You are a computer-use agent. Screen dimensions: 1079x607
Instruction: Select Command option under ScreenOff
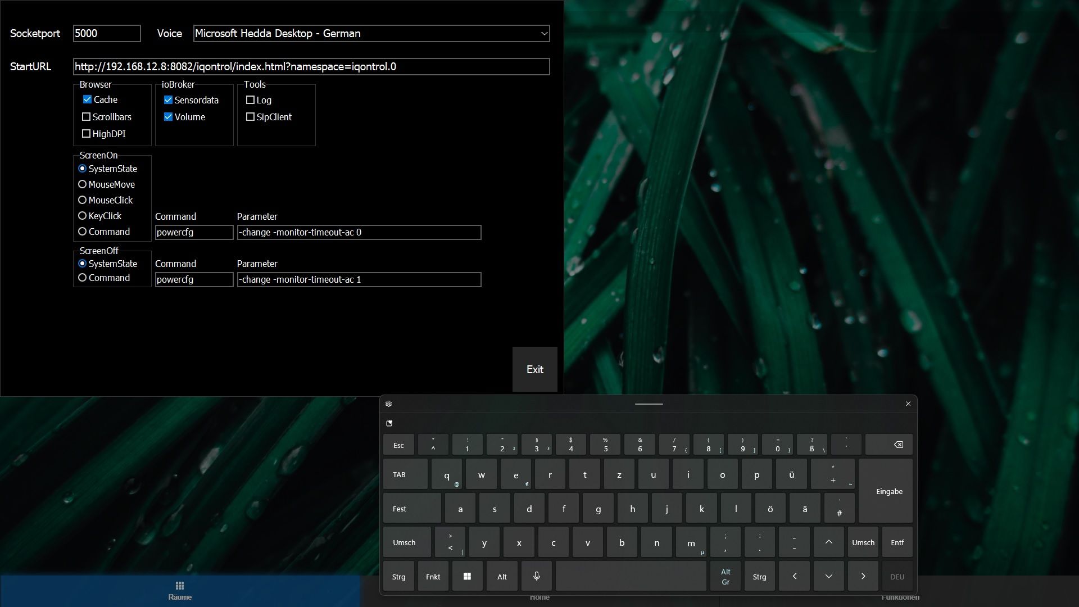82,278
